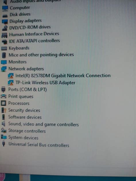Screen dimensions: 136x181
Task: Select the Monitors category label
Action: pyautogui.click(x=18, y=62)
